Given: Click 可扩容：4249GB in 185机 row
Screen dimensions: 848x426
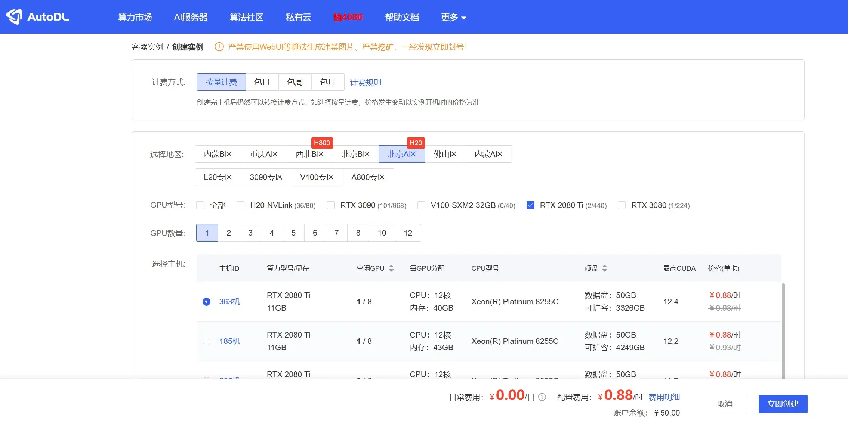Looking at the screenshot, I should [x=615, y=348].
